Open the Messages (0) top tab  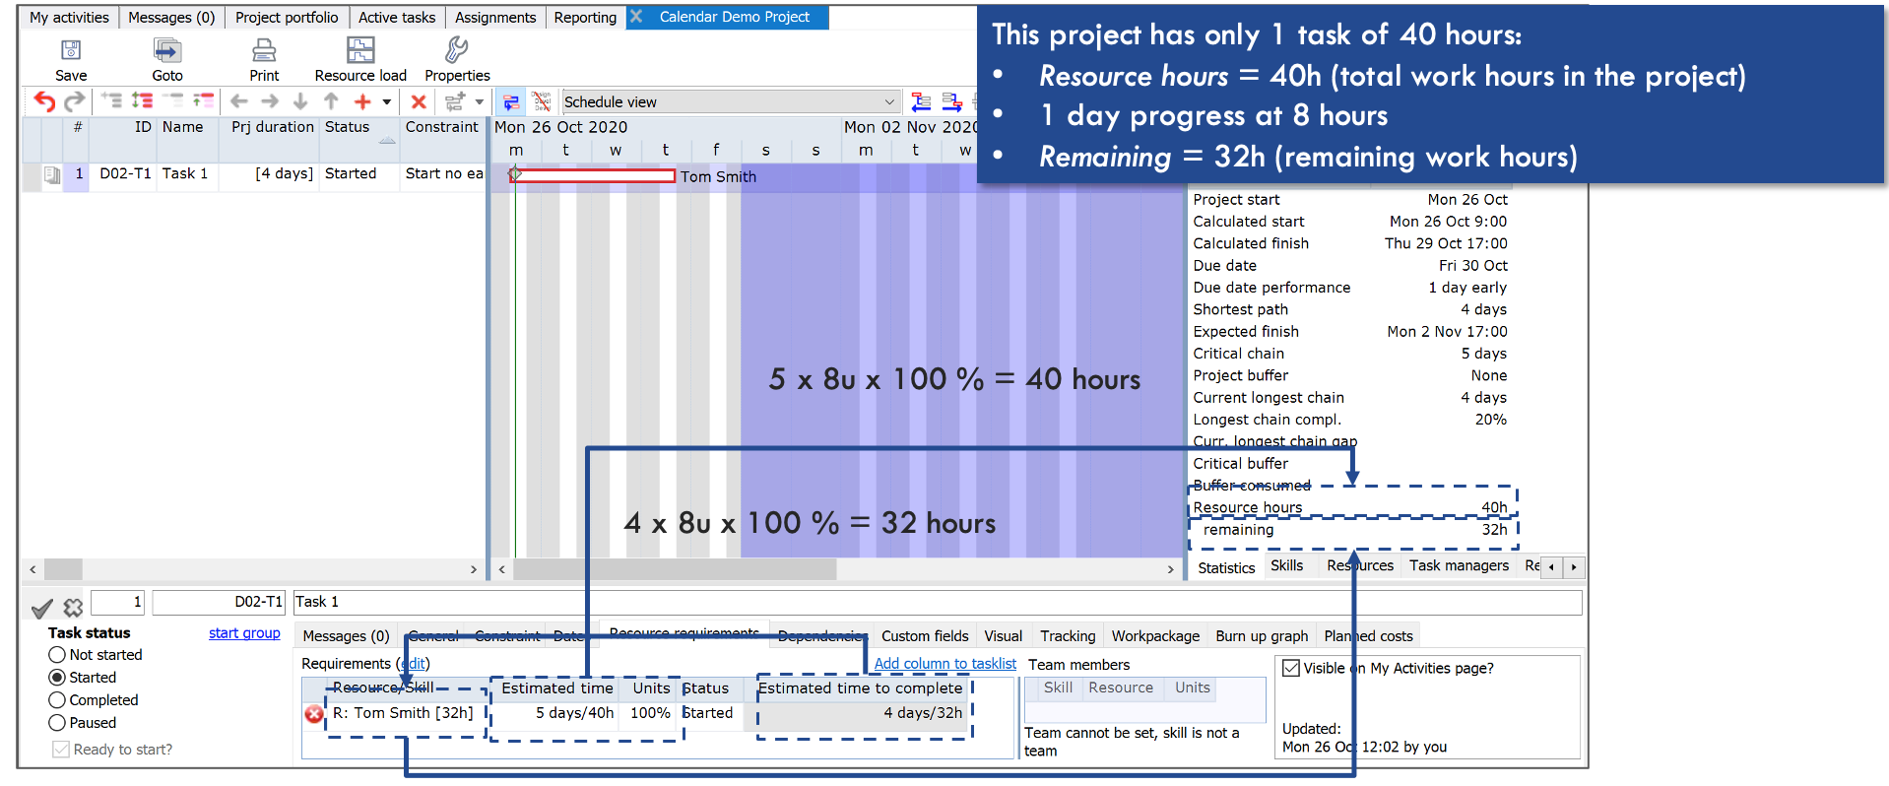171,18
